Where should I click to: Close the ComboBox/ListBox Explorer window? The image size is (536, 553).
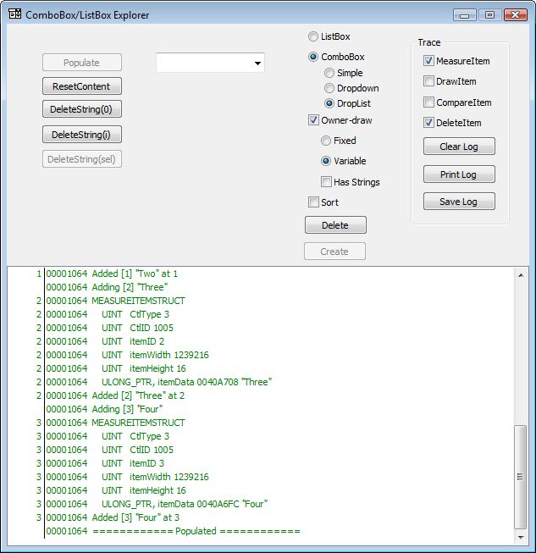(x=515, y=14)
